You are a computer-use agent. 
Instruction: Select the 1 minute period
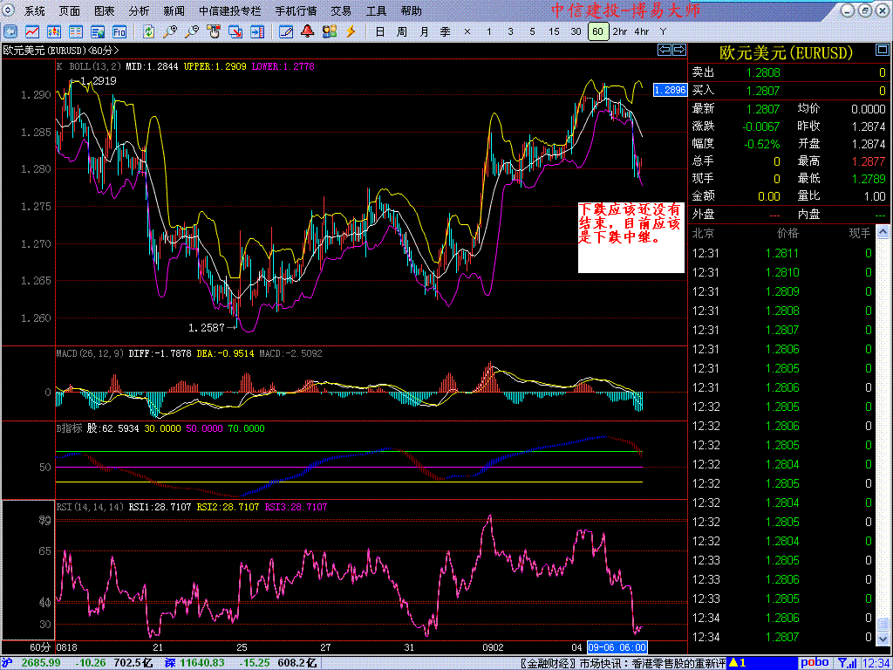pos(488,32)
